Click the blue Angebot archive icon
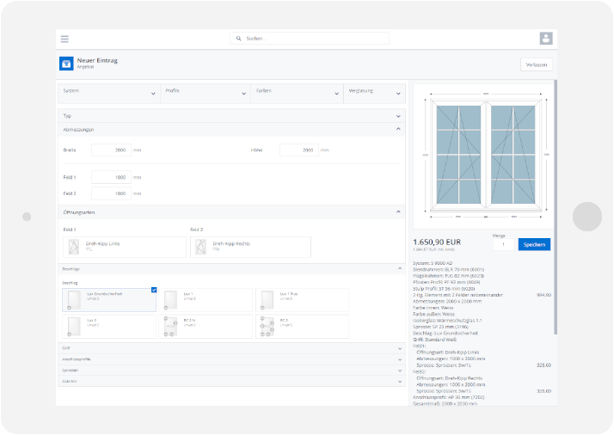Viewport: 614px width, 435px height. [x=66, y=64]
